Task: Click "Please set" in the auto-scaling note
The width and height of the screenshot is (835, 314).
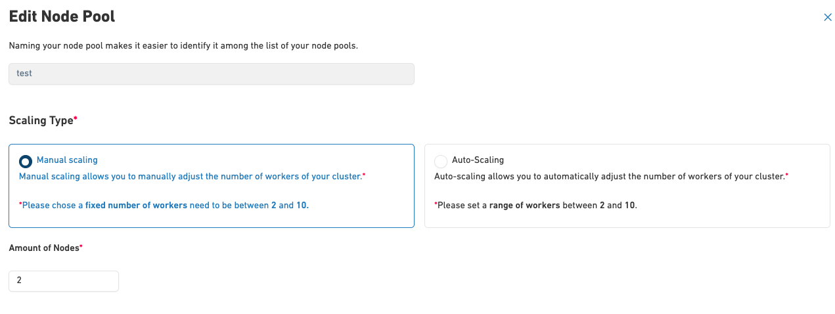Action: click(461, 205)
